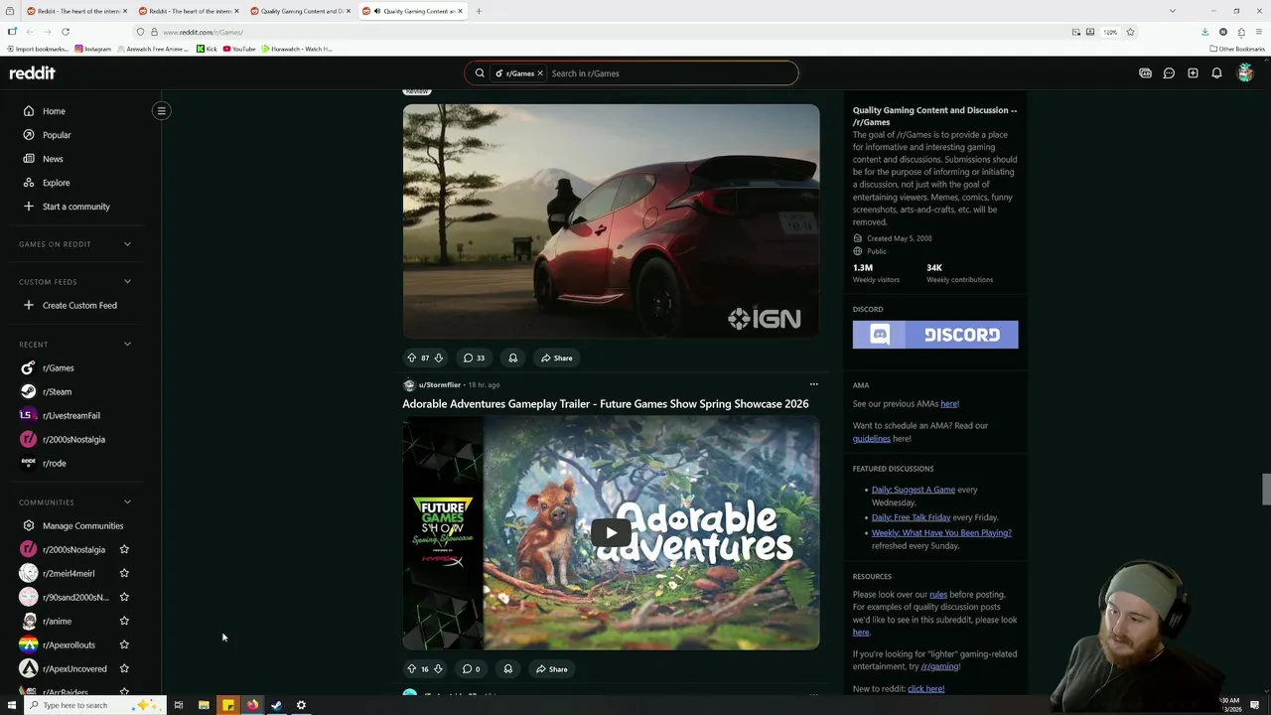The image size is (1271, 715).
Task: Collapse the Communities section
Action: point(127,502)
